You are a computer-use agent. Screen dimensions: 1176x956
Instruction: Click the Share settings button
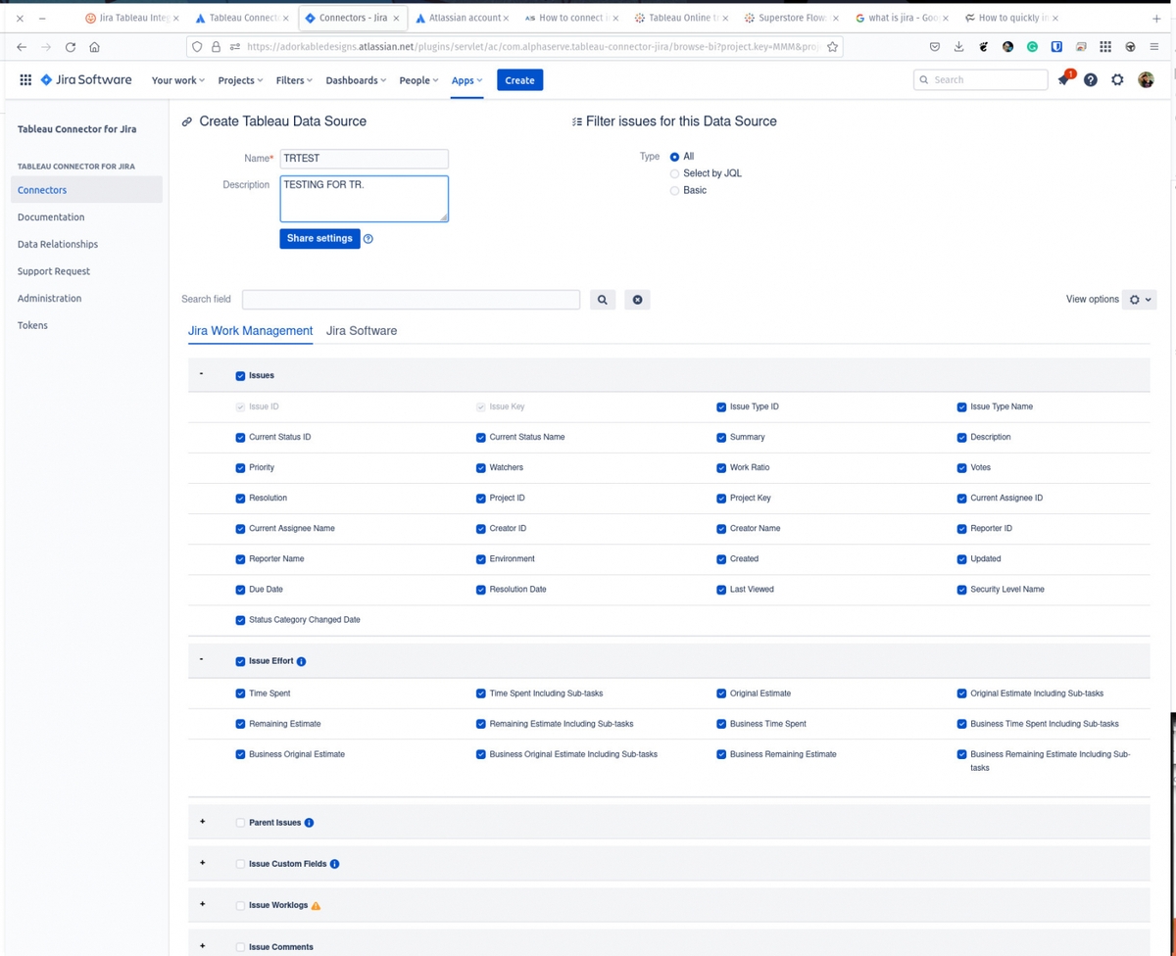[x=319, y=238]
